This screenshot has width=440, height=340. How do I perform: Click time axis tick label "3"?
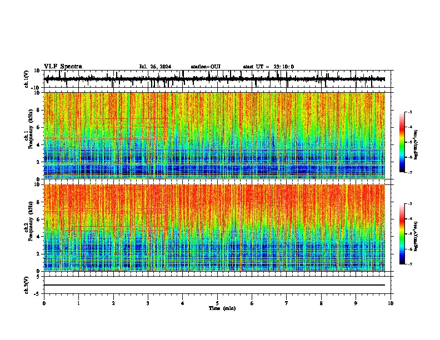[148, 303]
